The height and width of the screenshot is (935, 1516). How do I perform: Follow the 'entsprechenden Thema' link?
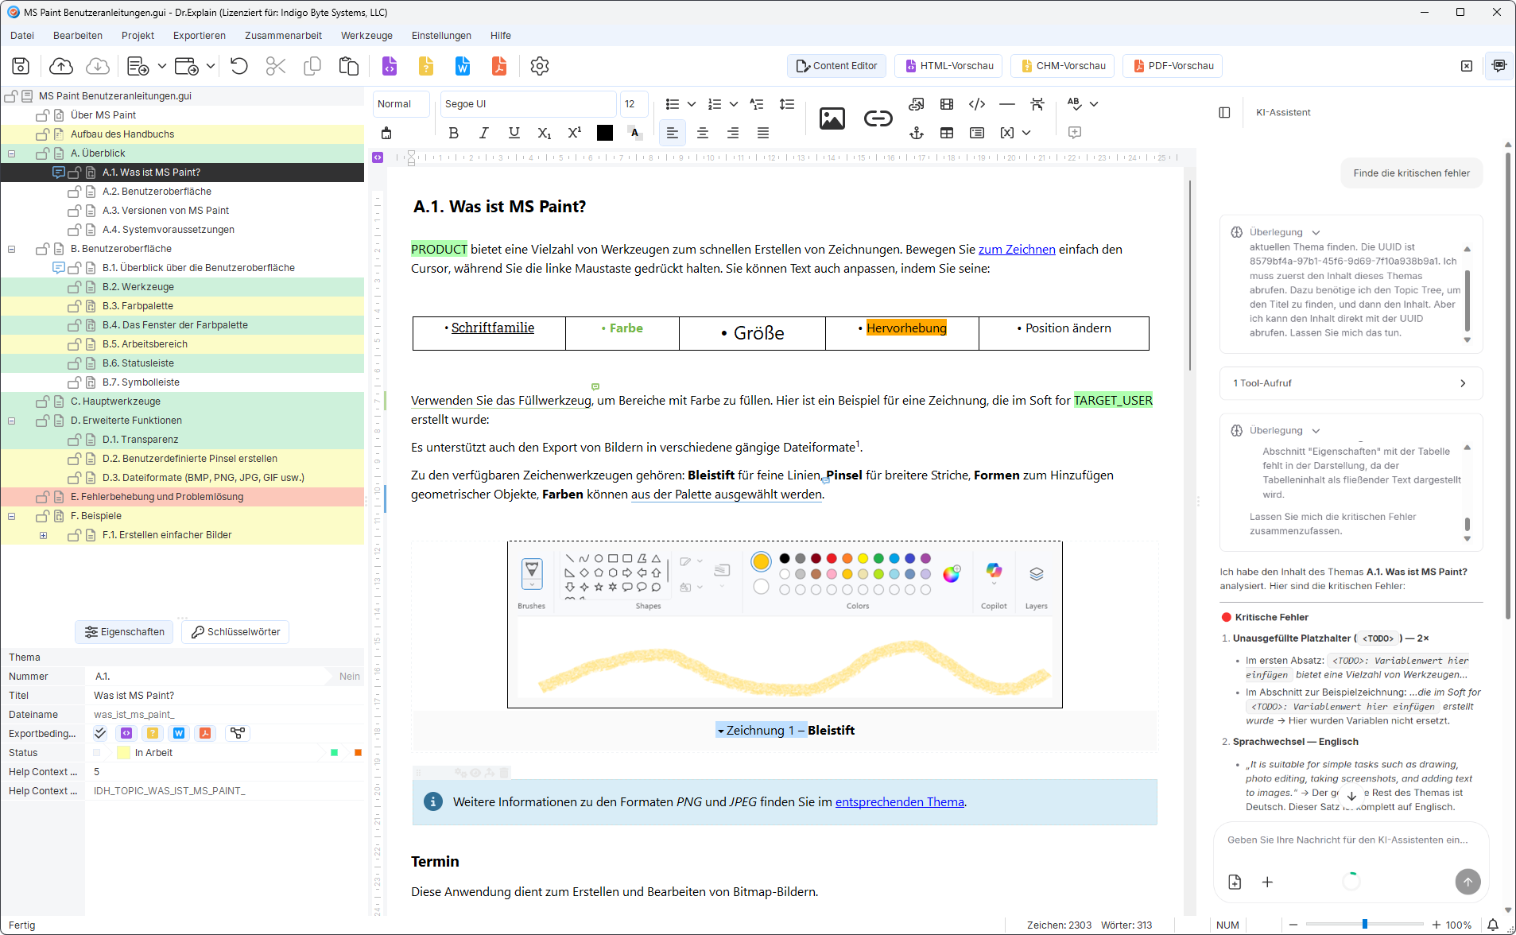point(900,802)
